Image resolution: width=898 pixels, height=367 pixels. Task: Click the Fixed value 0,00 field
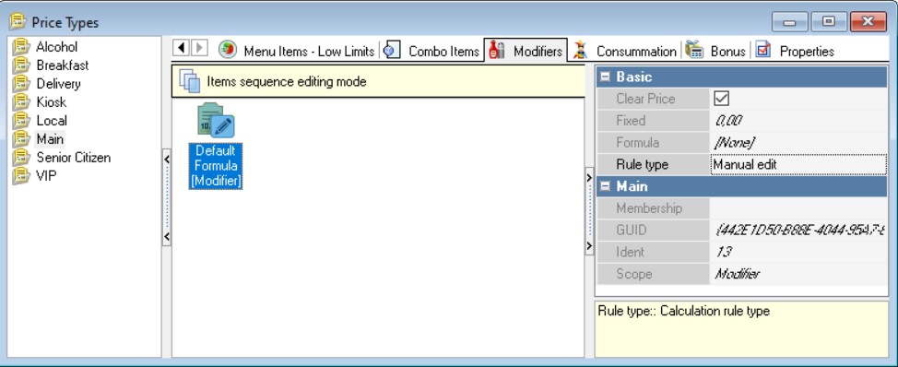tap(798, 120)
